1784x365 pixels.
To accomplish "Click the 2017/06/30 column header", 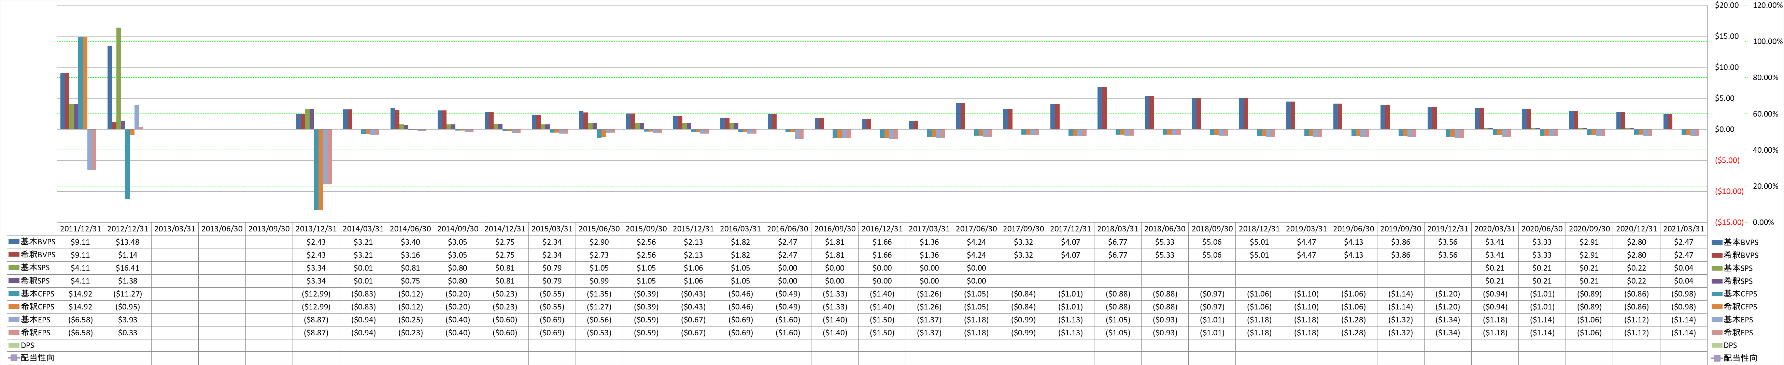I will coord(977,229).
